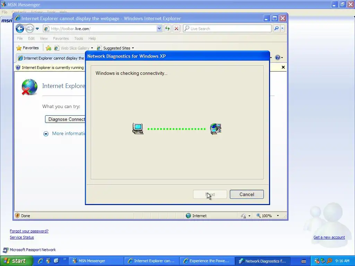Click the magnifier Search button
Screen dimensions: 355x266
click(x=276, y=28)
